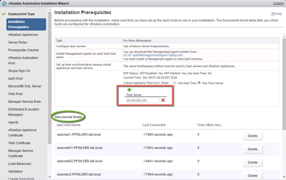Click iaasman1.PPSILVER.lab.local host name
The height and width of the screenshot is (180, 286).
pyautogui.click(x=79, y=135)
